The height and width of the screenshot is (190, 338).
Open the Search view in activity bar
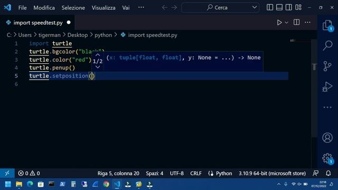pos(327,45)
